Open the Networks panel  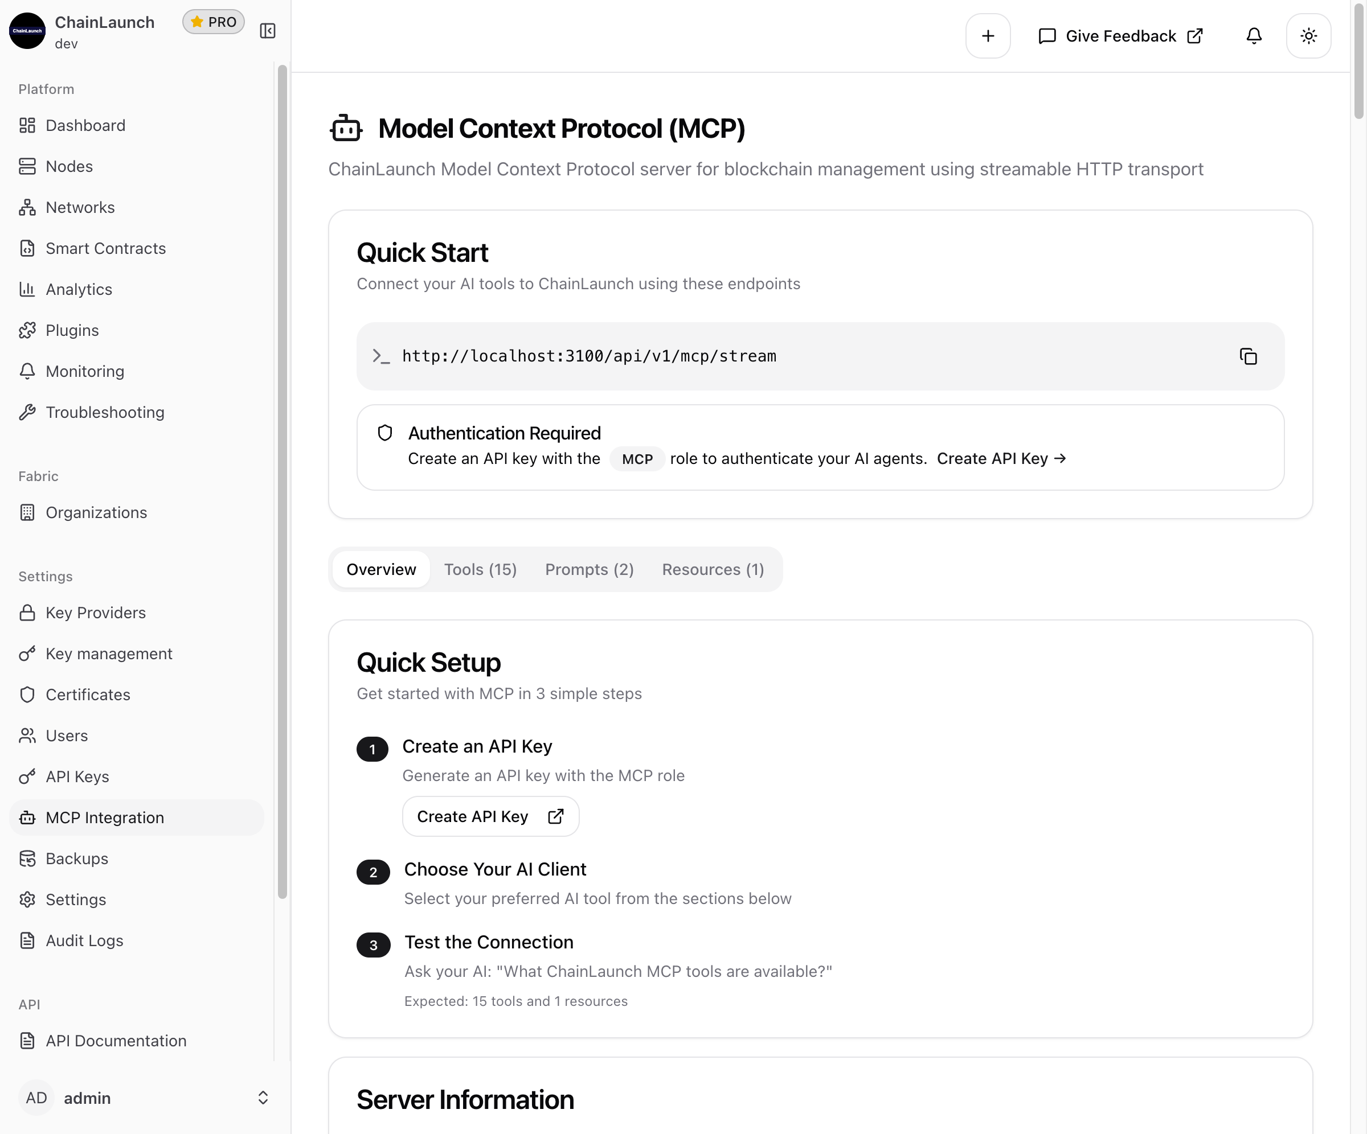[79, 207]
